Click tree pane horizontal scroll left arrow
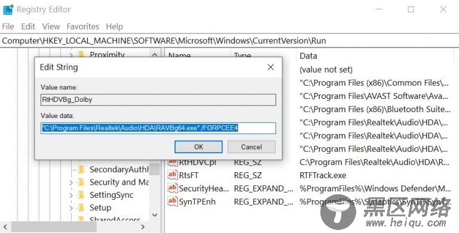Viewport: 459px width, 233px height. point(5,226)
